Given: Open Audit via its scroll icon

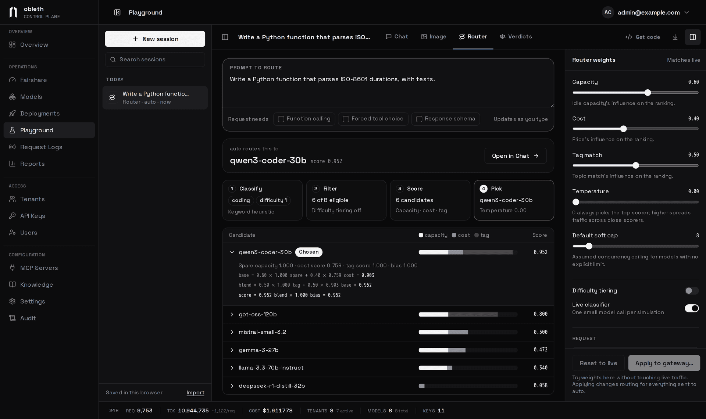Looking at the screenshot, I should click(13, 318).
